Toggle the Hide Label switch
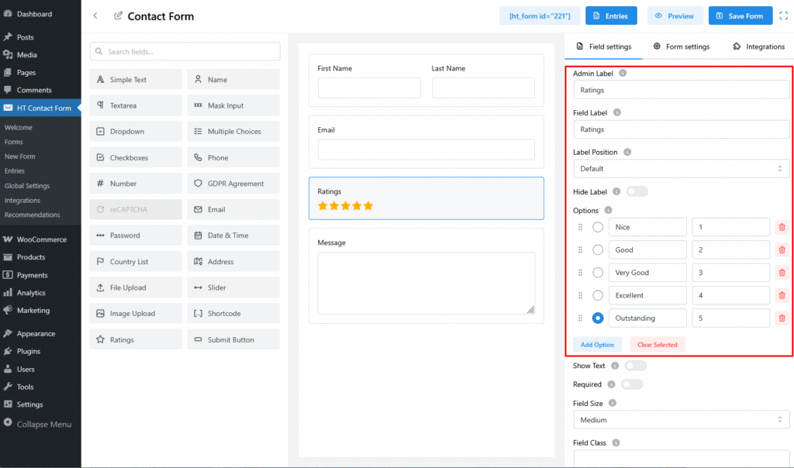 [x=636, y=191]
